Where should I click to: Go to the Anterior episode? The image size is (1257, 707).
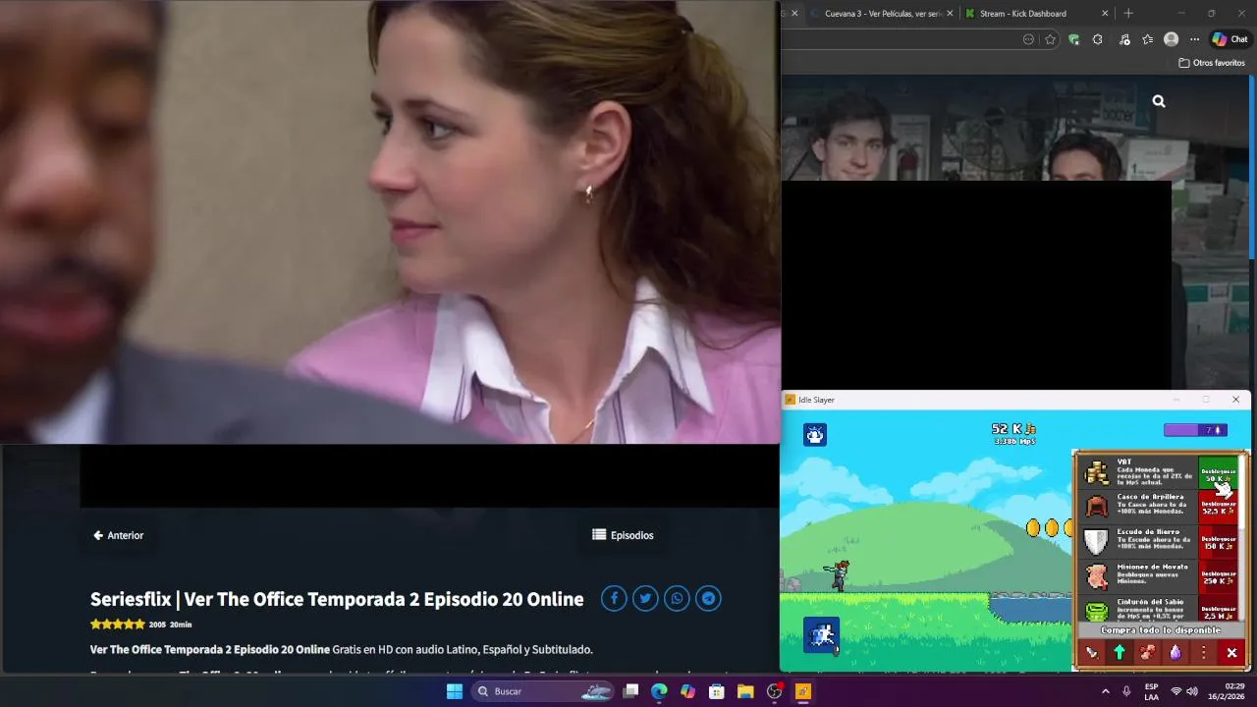point(119,535)
